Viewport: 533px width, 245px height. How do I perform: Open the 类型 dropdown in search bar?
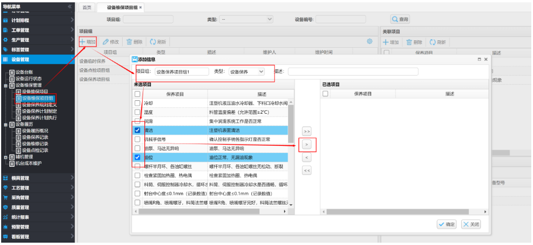point(246,19)
